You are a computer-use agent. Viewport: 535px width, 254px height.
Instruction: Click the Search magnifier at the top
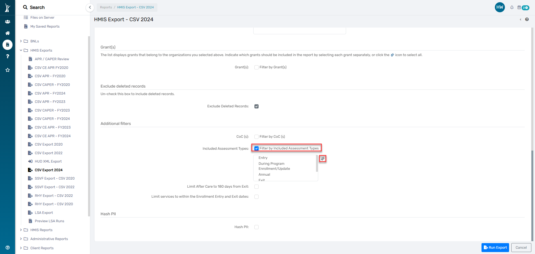(25, 7)
